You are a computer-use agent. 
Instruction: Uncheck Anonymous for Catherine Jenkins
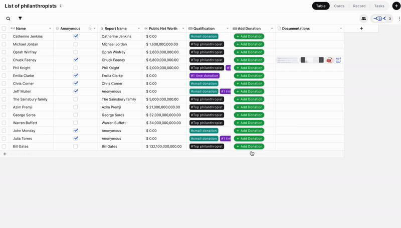76,36
